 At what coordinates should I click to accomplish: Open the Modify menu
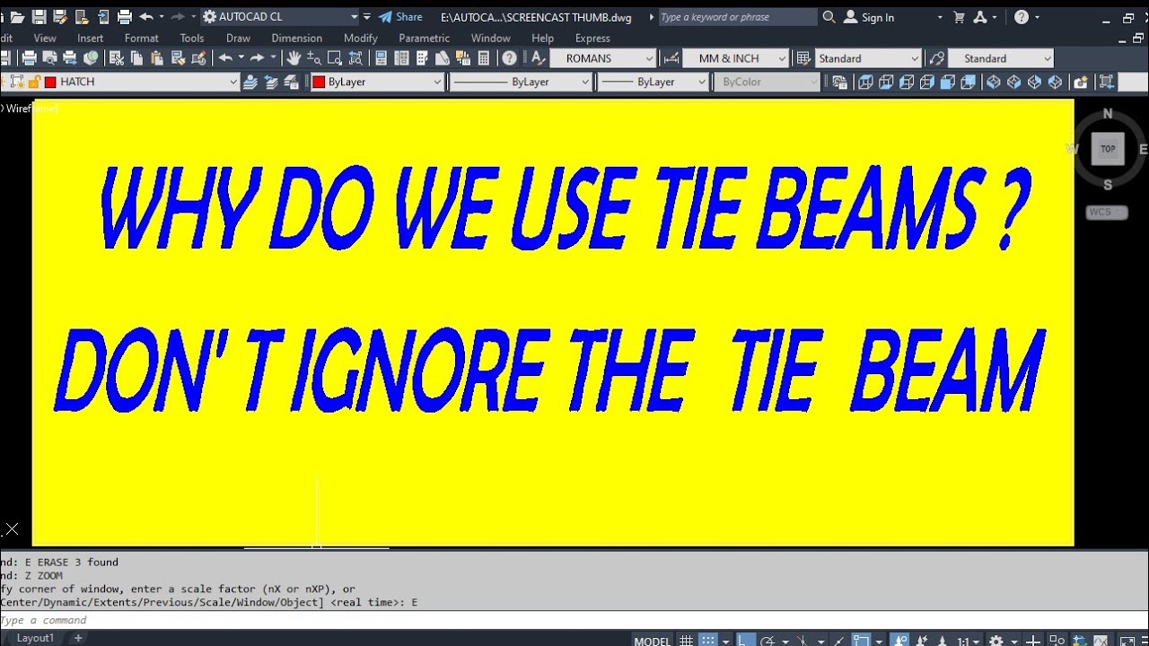point(361,38)
